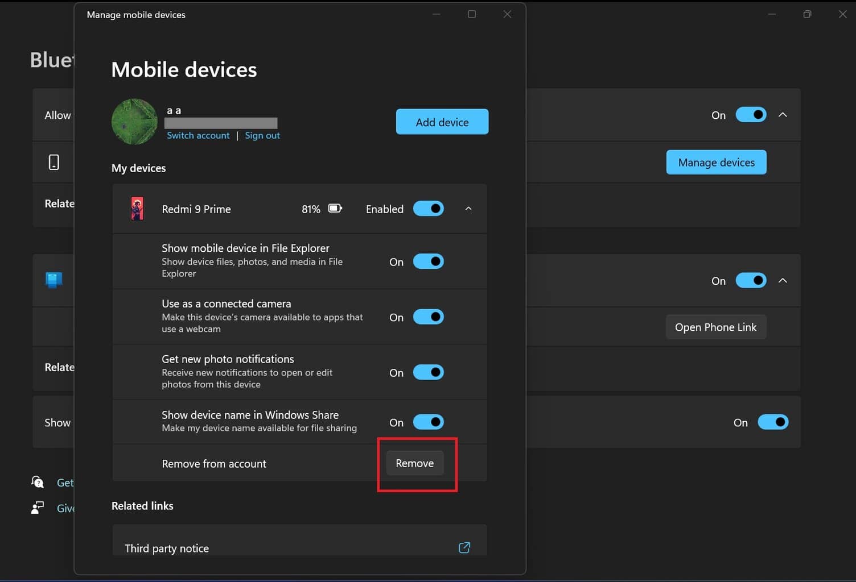Click the Redmi 9 Prime phone thumbnail icon

137,209
